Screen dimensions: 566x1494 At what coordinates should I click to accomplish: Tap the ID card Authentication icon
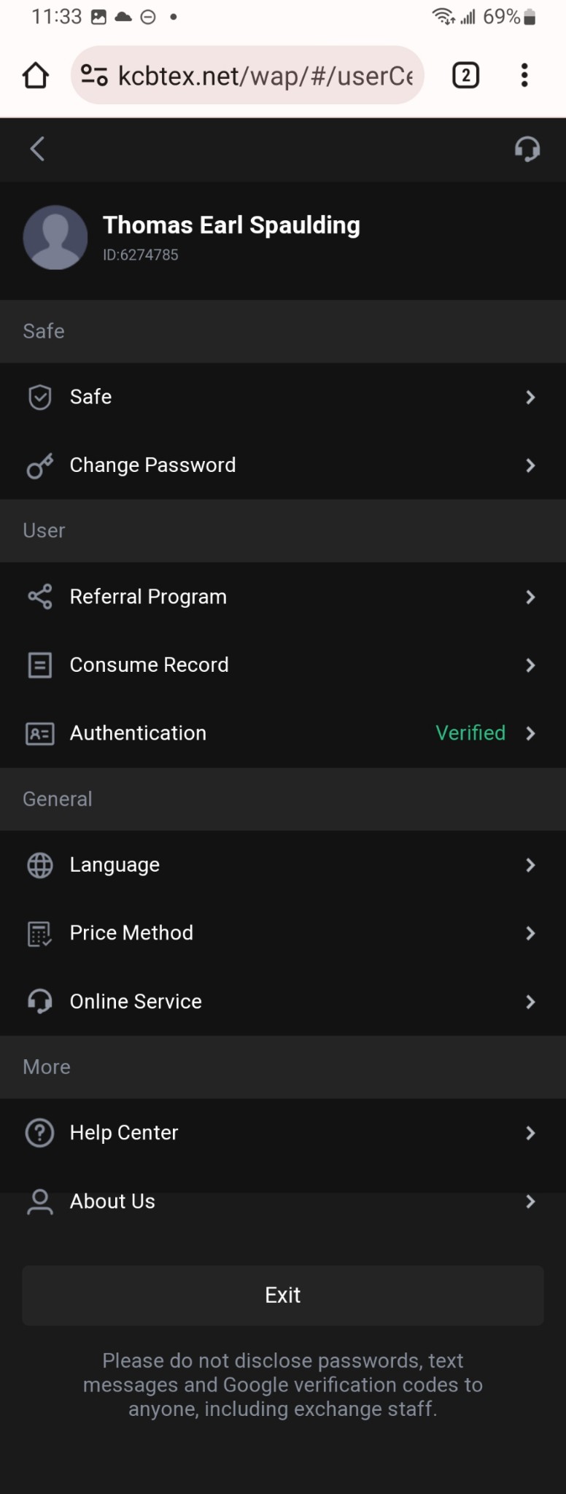[40, 733]
